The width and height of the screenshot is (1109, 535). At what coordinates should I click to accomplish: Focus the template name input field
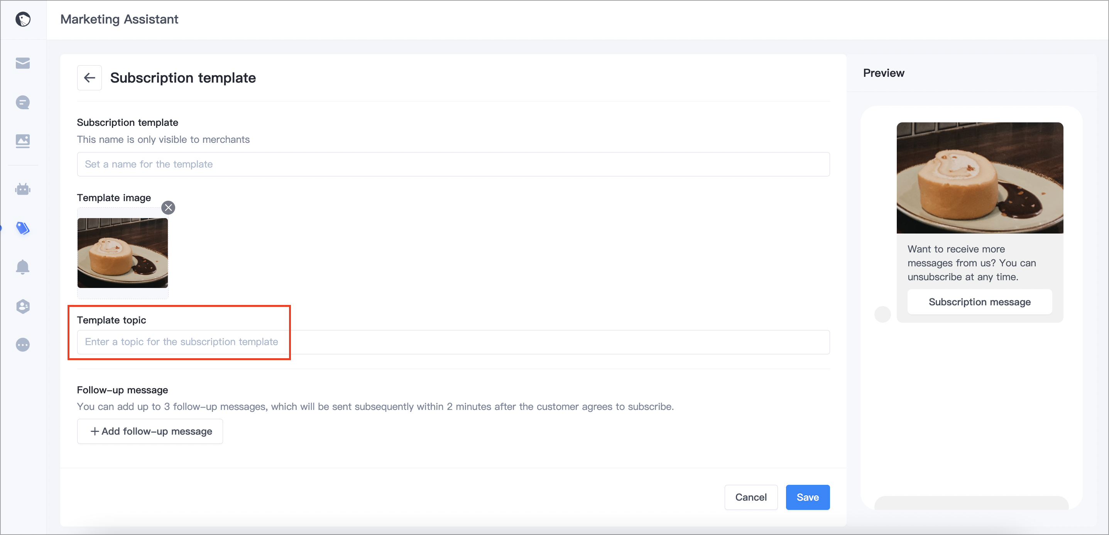(x=453, y=164)
